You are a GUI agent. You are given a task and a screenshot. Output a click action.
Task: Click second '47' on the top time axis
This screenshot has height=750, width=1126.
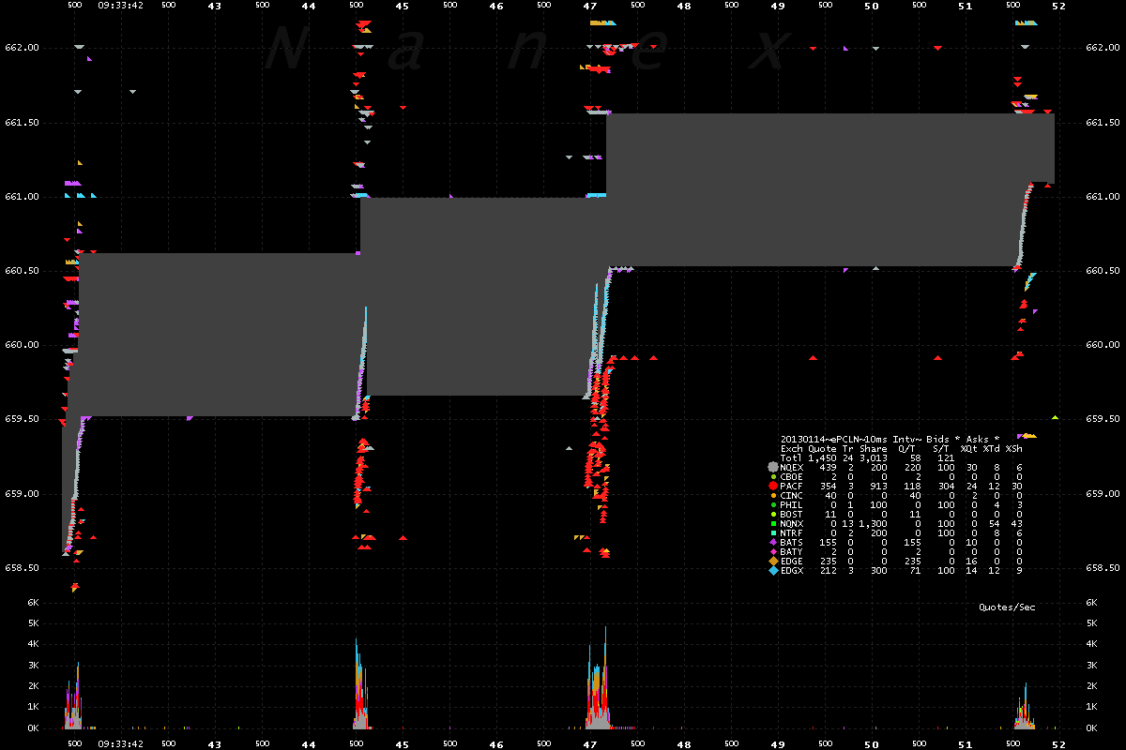tap(590, 6)
